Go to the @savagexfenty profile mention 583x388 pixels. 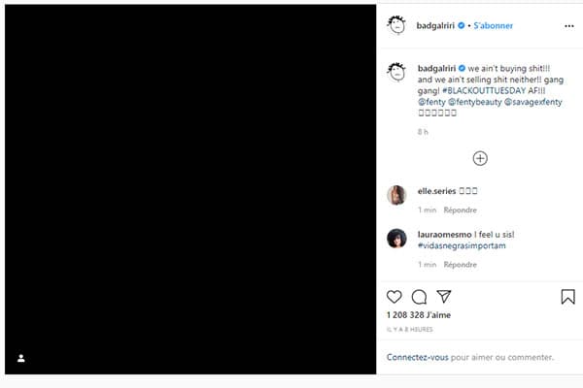click(x=533, y=102)
